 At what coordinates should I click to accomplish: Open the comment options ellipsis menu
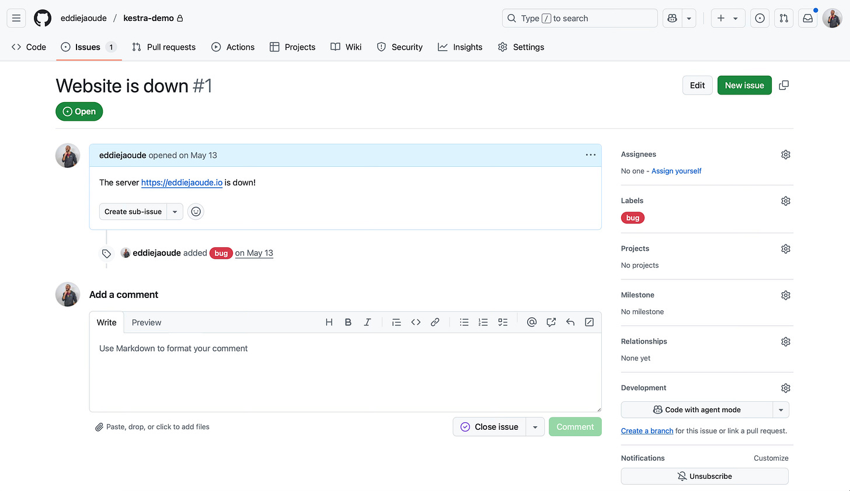click(x=591, y=155)
